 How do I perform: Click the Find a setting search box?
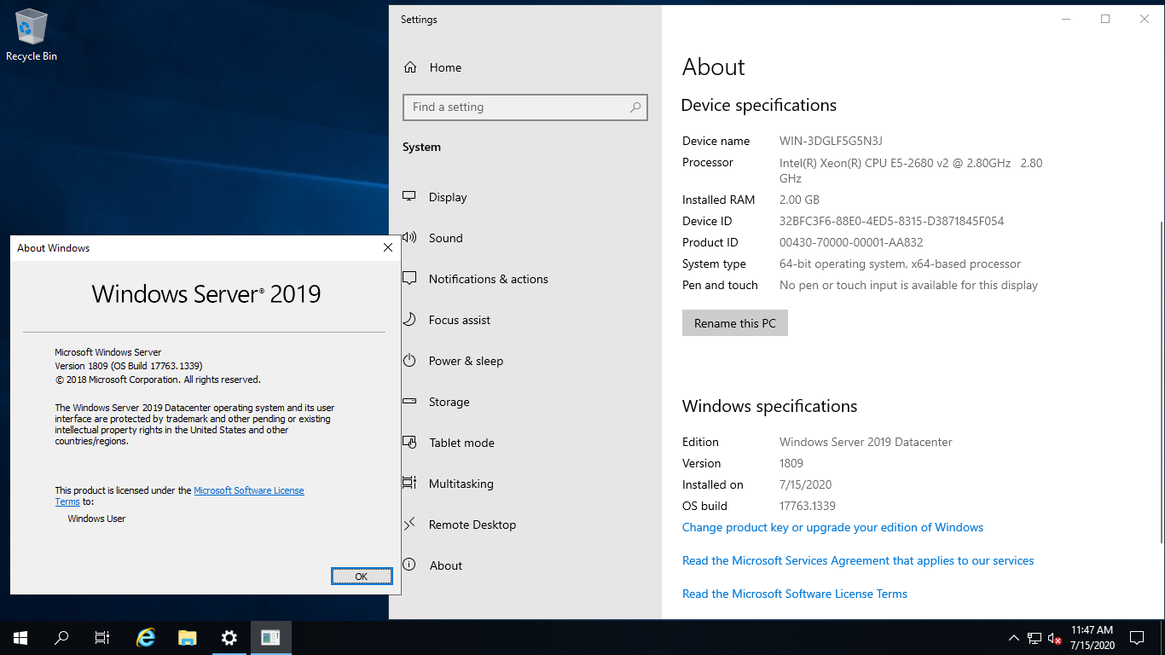pos(525,107)
